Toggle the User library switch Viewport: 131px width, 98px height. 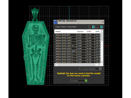click(x=99, y=27)
